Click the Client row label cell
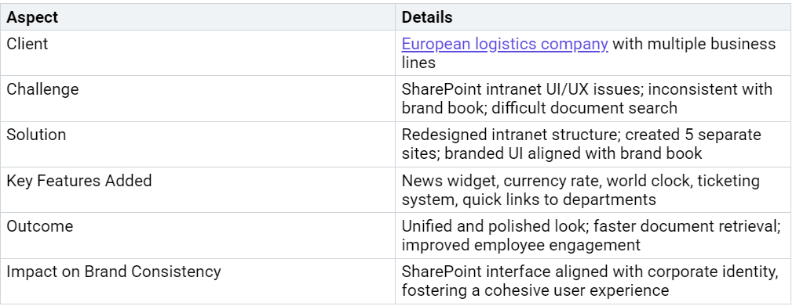Viewport: 796px width, 306px height. click(x=198, y=53)
